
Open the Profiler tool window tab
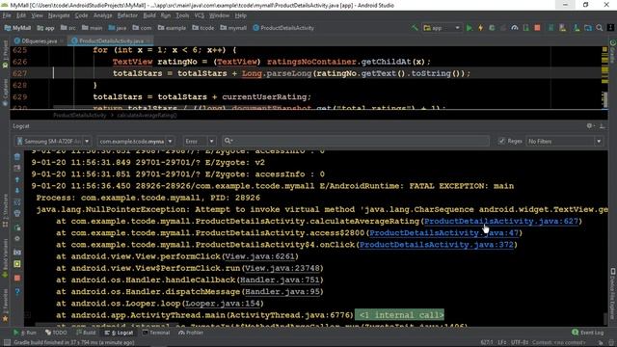click(191, 333)
